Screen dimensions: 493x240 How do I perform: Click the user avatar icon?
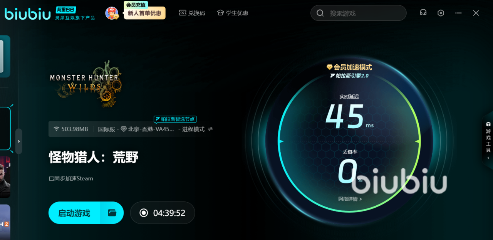112,13
